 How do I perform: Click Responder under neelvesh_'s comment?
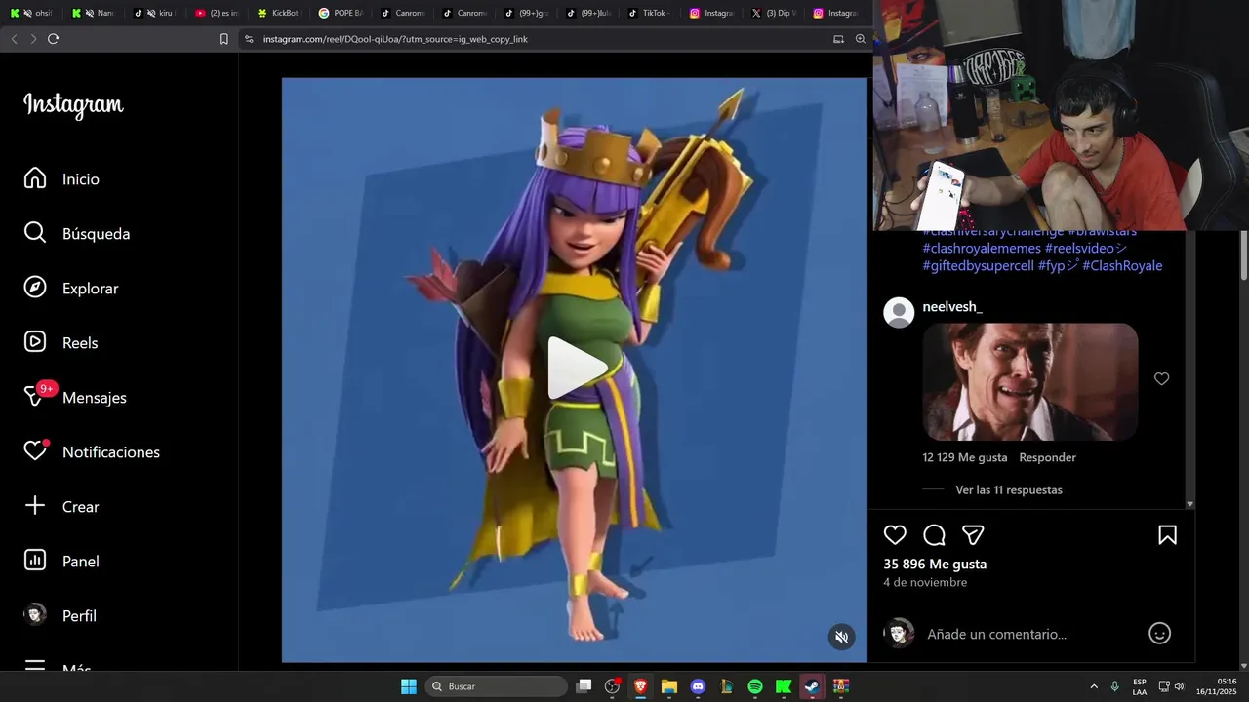(1047, 457)
